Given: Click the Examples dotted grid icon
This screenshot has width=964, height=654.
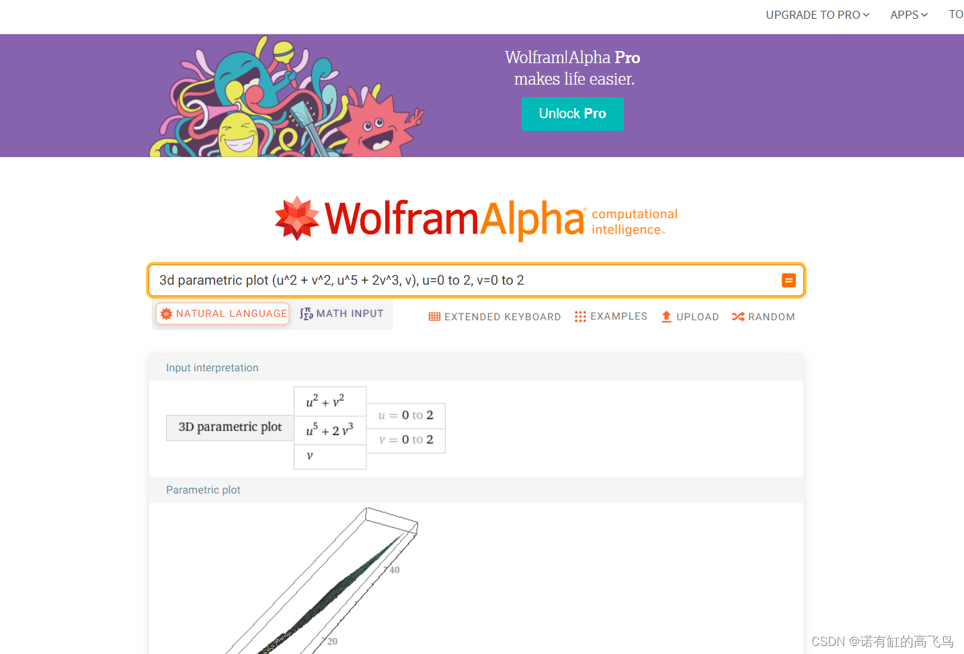Looking at the screenshot, I should [x=580, y=316].
